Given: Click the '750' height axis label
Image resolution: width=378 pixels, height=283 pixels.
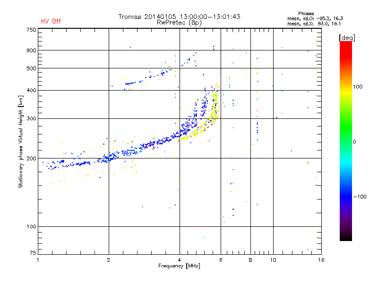Looking at the screenshot, I should (x=31, y=30).
